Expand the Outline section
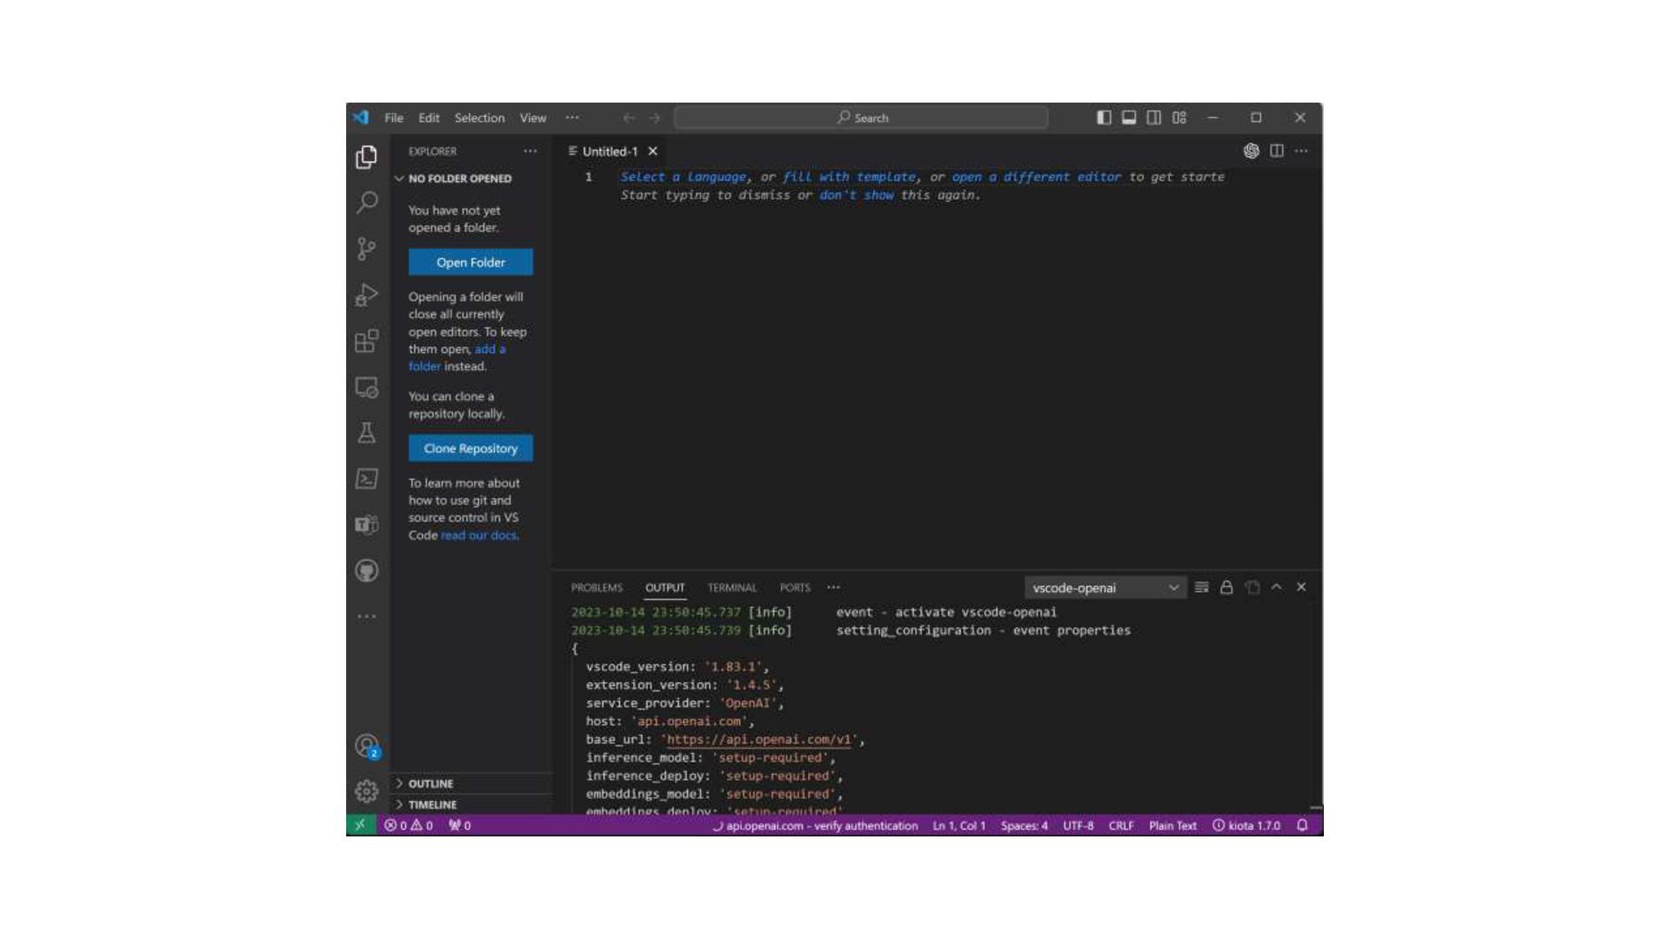This screenshot has height=939, width=1670. (x=471, y=783)
